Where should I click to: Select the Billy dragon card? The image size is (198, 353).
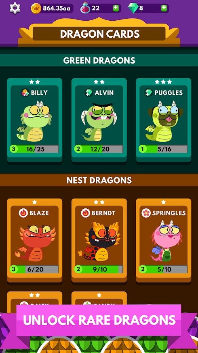[35, 120]
